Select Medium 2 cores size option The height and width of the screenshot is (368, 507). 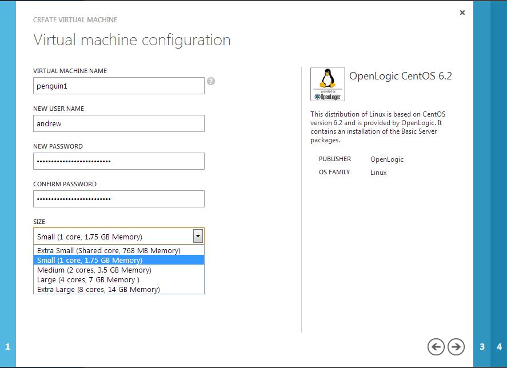click(x=94, y=270)
